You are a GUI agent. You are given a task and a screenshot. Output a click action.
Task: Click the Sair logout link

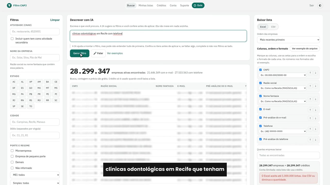pos(312,5)
